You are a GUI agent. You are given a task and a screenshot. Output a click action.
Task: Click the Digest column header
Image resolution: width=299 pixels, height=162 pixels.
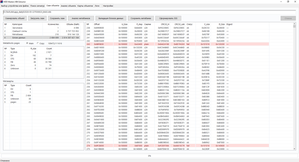point(247,24)
